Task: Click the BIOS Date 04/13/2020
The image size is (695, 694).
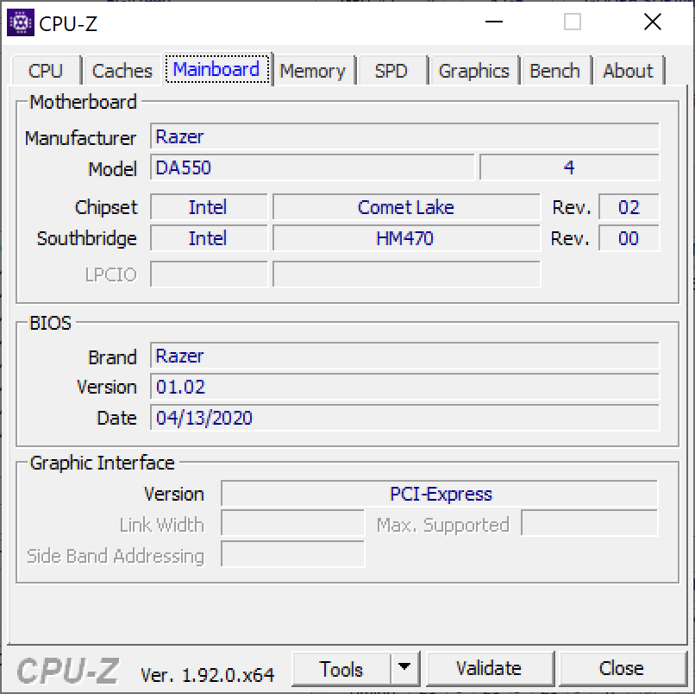Action: pos(404,418)
